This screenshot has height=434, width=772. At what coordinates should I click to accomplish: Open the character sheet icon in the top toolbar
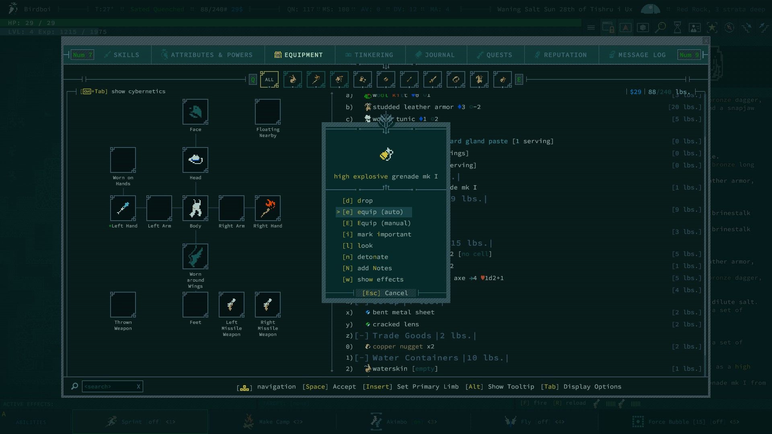pyautogui.click(x=695, y=27)
